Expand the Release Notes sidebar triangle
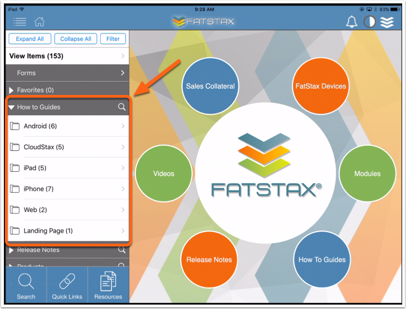 (11, 250)
